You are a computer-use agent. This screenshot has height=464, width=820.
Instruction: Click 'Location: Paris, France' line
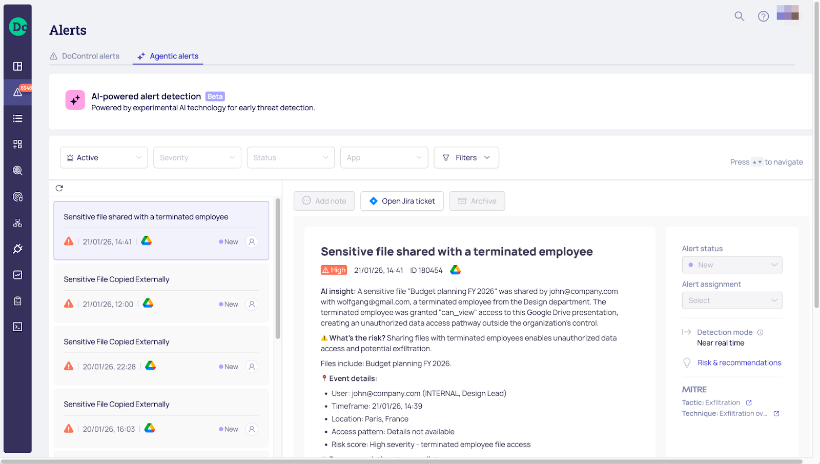tap(370, 419)
